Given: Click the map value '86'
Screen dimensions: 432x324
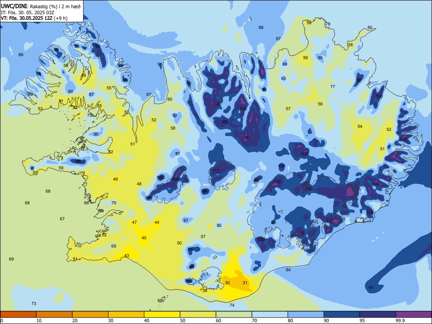Looking at the screenshot, I should pos(320,57).
